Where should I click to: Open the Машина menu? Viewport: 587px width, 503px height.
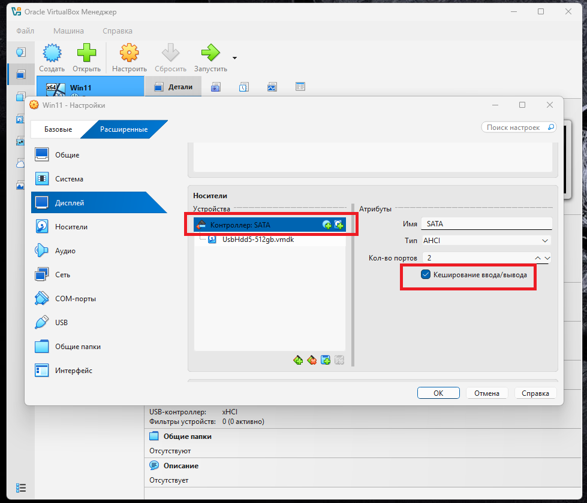(68, 31)
